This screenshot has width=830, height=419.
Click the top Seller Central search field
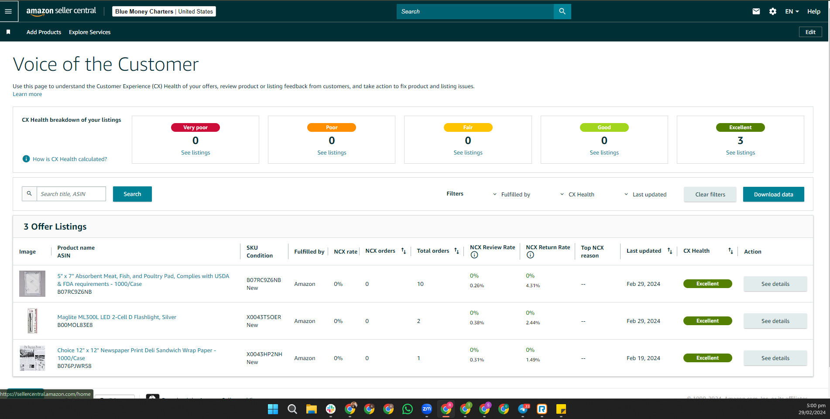(475, 11)
